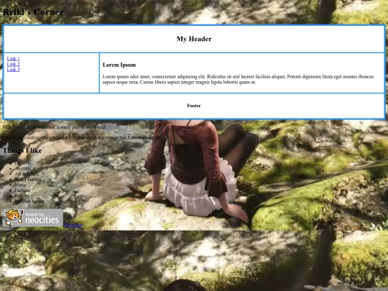Click the Lorem ipsum odor amet paragraph
Viewport: 388px width, 291px height.
pyautogui.click(x=238, y=80)
